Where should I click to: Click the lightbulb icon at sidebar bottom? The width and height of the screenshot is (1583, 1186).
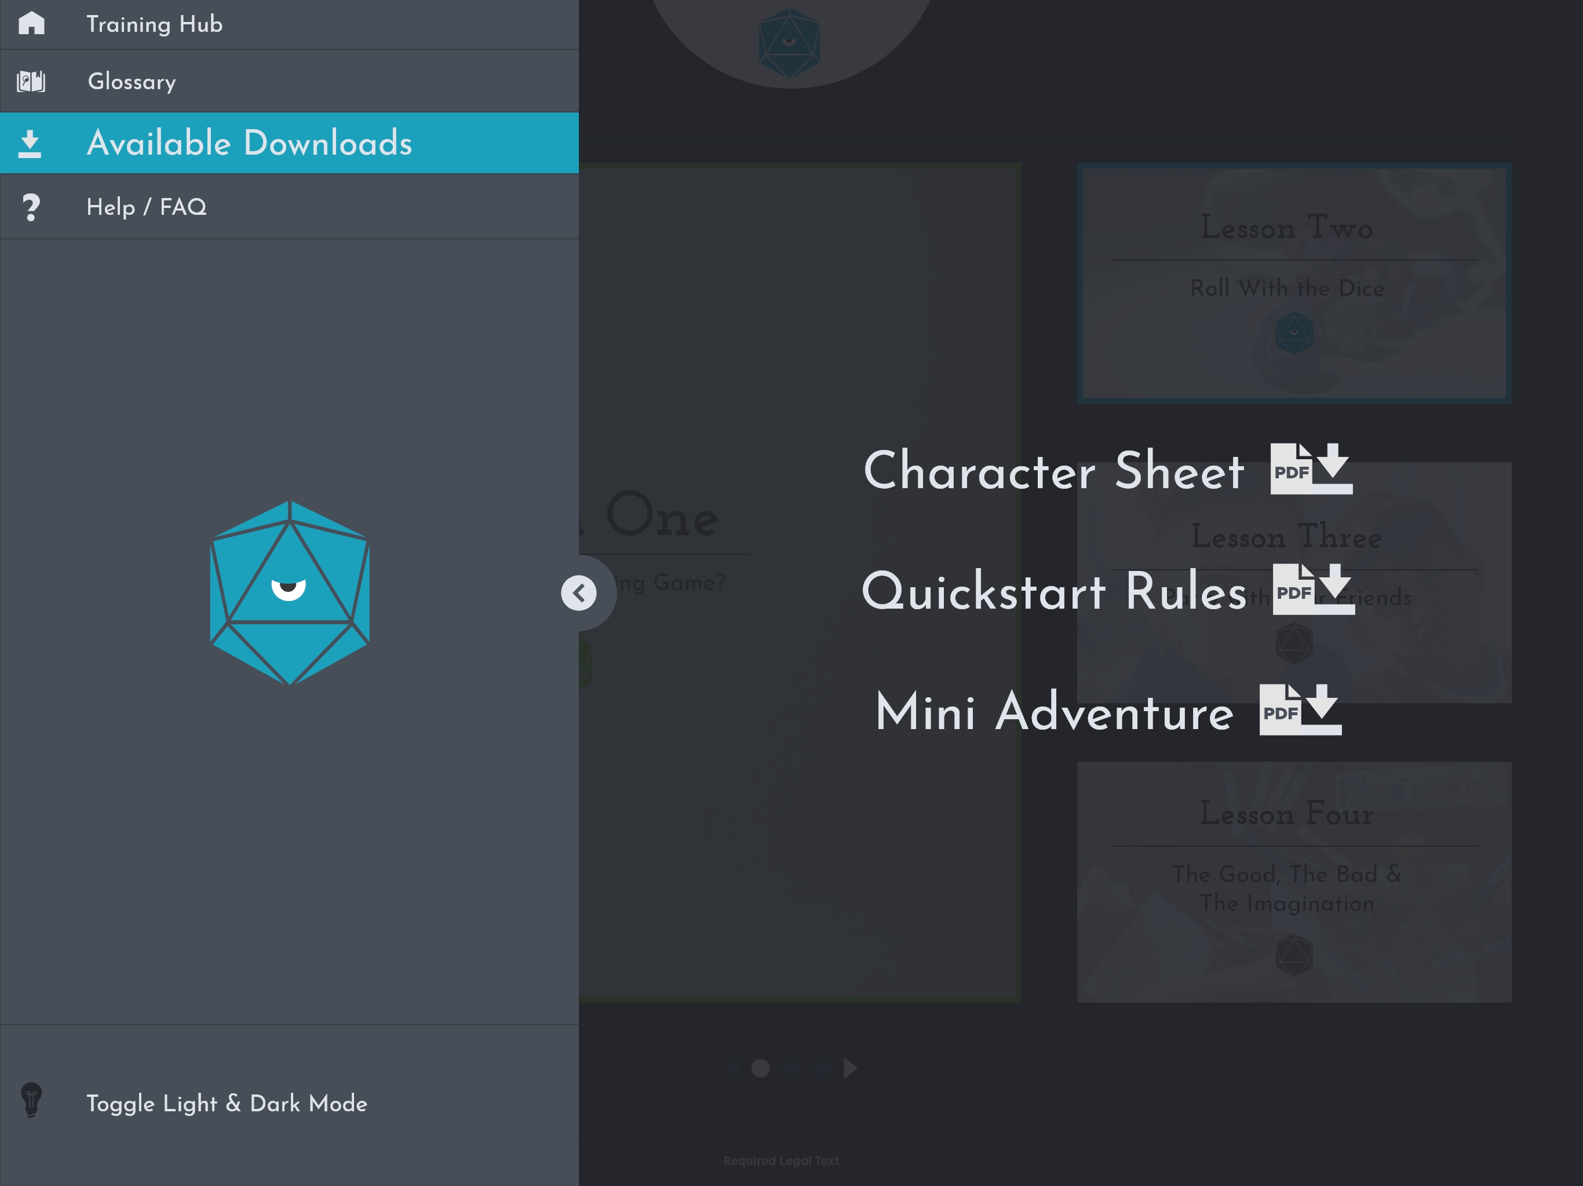coord(31,1100)
